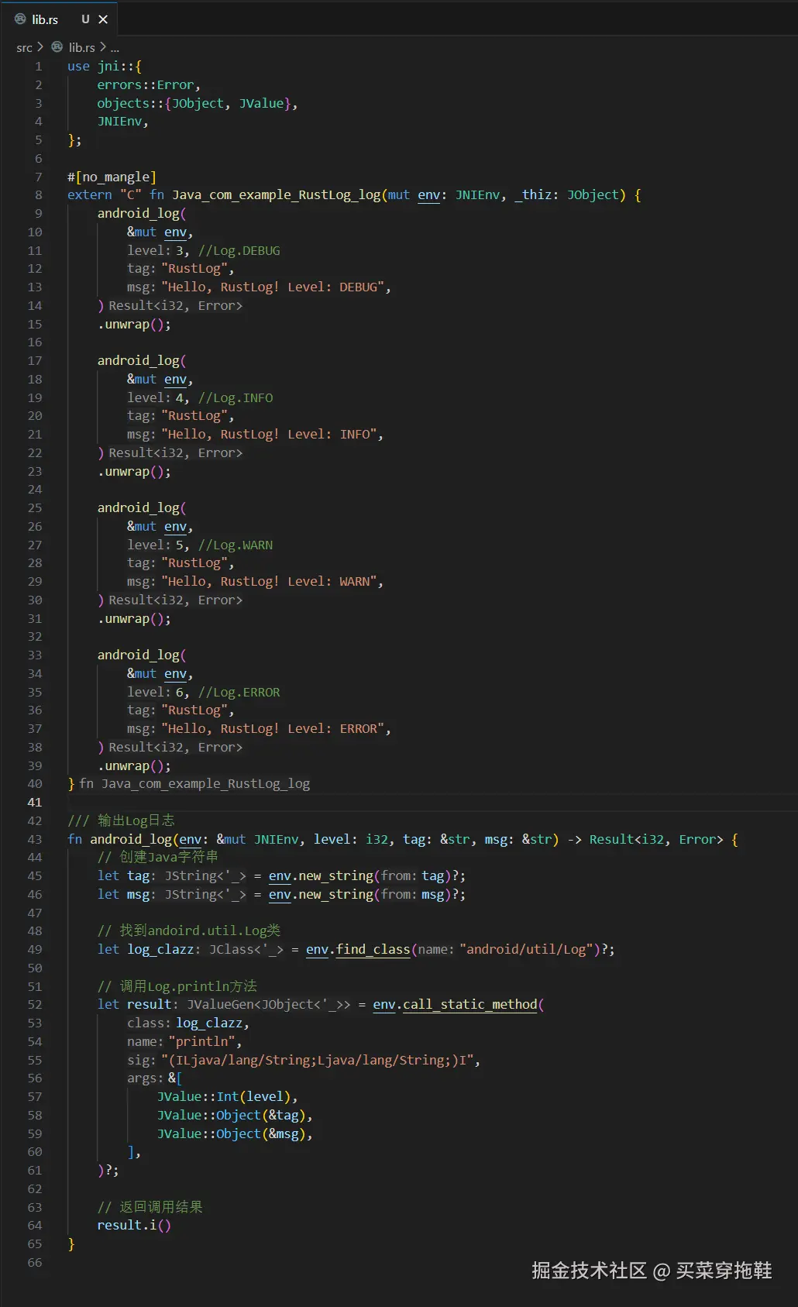Viewport: 798px width, 1307px height.
Task: Click the comment // 创建Java字符串
Action: (x=157, y=857)
